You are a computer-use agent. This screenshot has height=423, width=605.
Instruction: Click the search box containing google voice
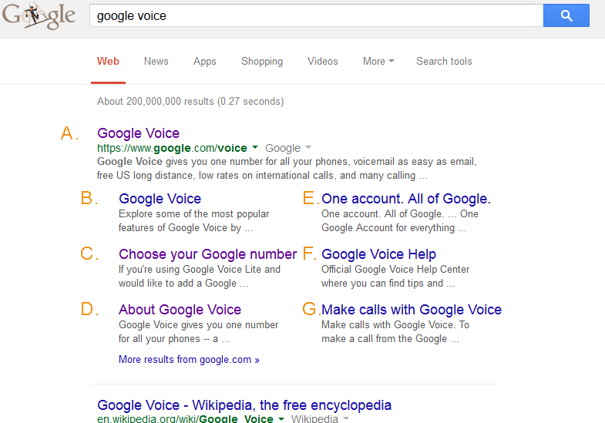pos(317,15)
